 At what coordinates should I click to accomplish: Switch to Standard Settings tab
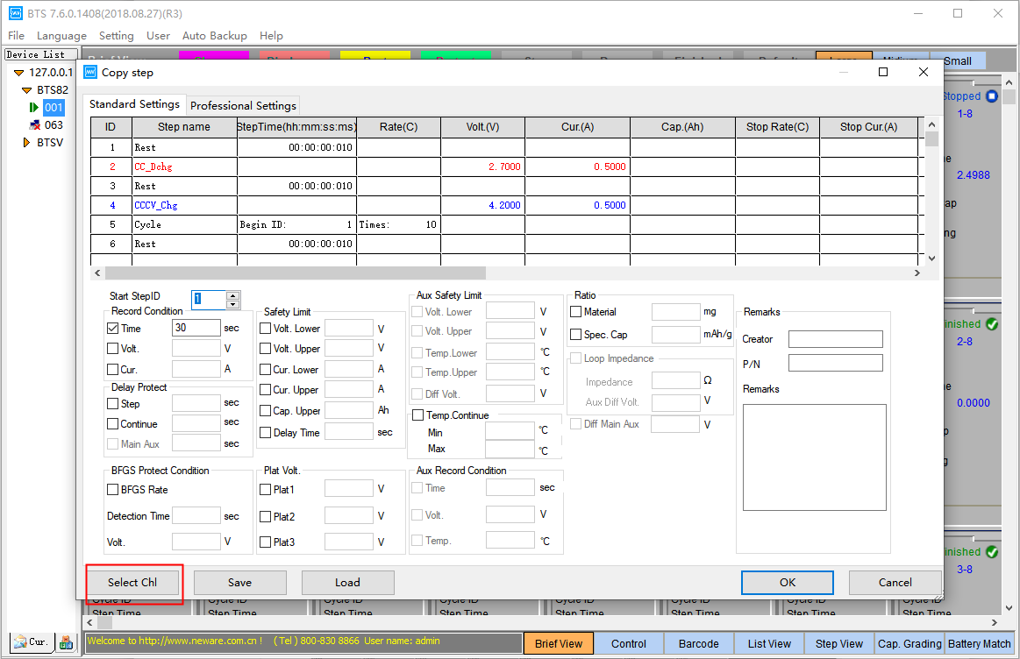tap(134, 104)
